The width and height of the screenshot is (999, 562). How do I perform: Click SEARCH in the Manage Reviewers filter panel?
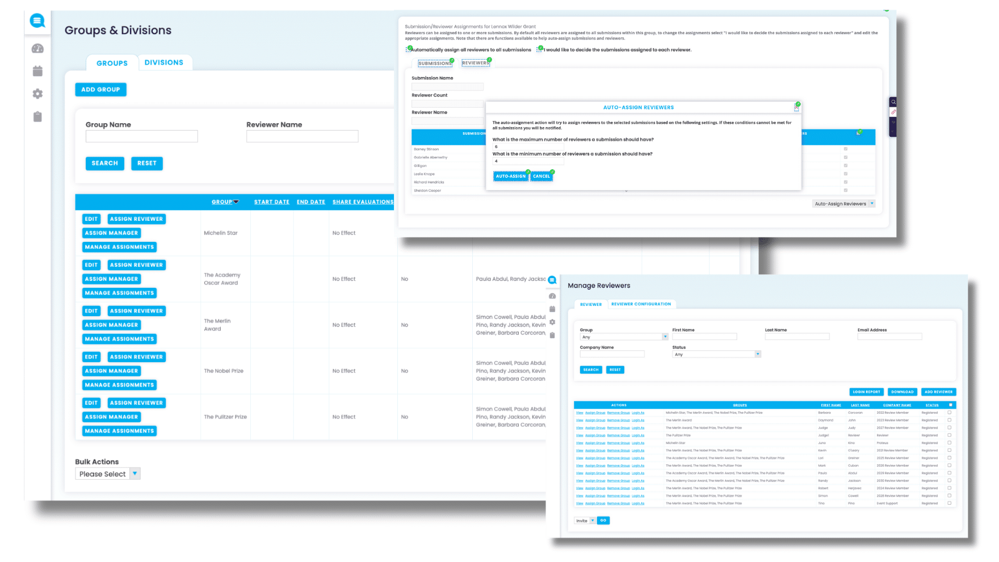(x=591, y=370)
